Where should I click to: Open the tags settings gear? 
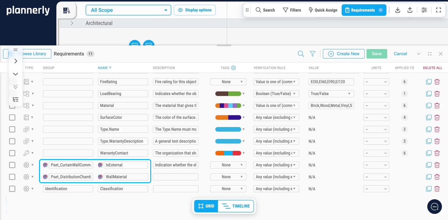click(233, 68)
